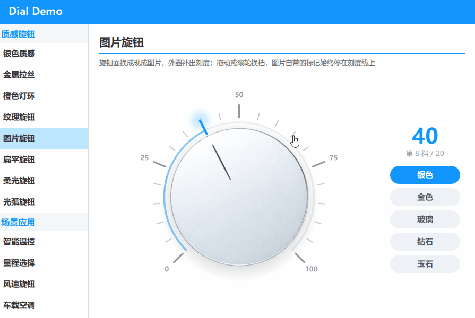
Task: Open the 纹理旋钮 menu entry
Action: tap(44, 117)
